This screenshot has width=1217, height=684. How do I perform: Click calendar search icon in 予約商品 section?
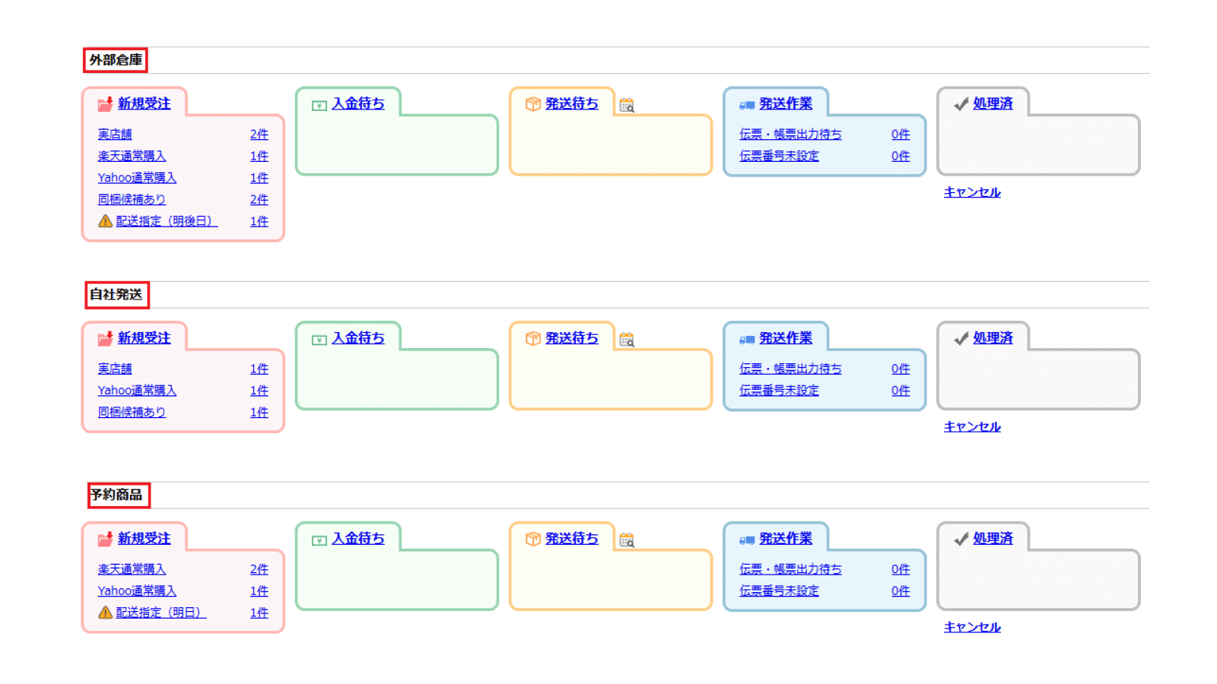pyautogui.click(x=627, y=540)
